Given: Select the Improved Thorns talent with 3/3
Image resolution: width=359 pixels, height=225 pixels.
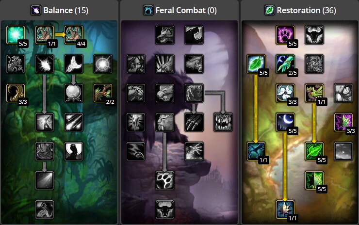Looking at the screenshot, I should 16,93.
